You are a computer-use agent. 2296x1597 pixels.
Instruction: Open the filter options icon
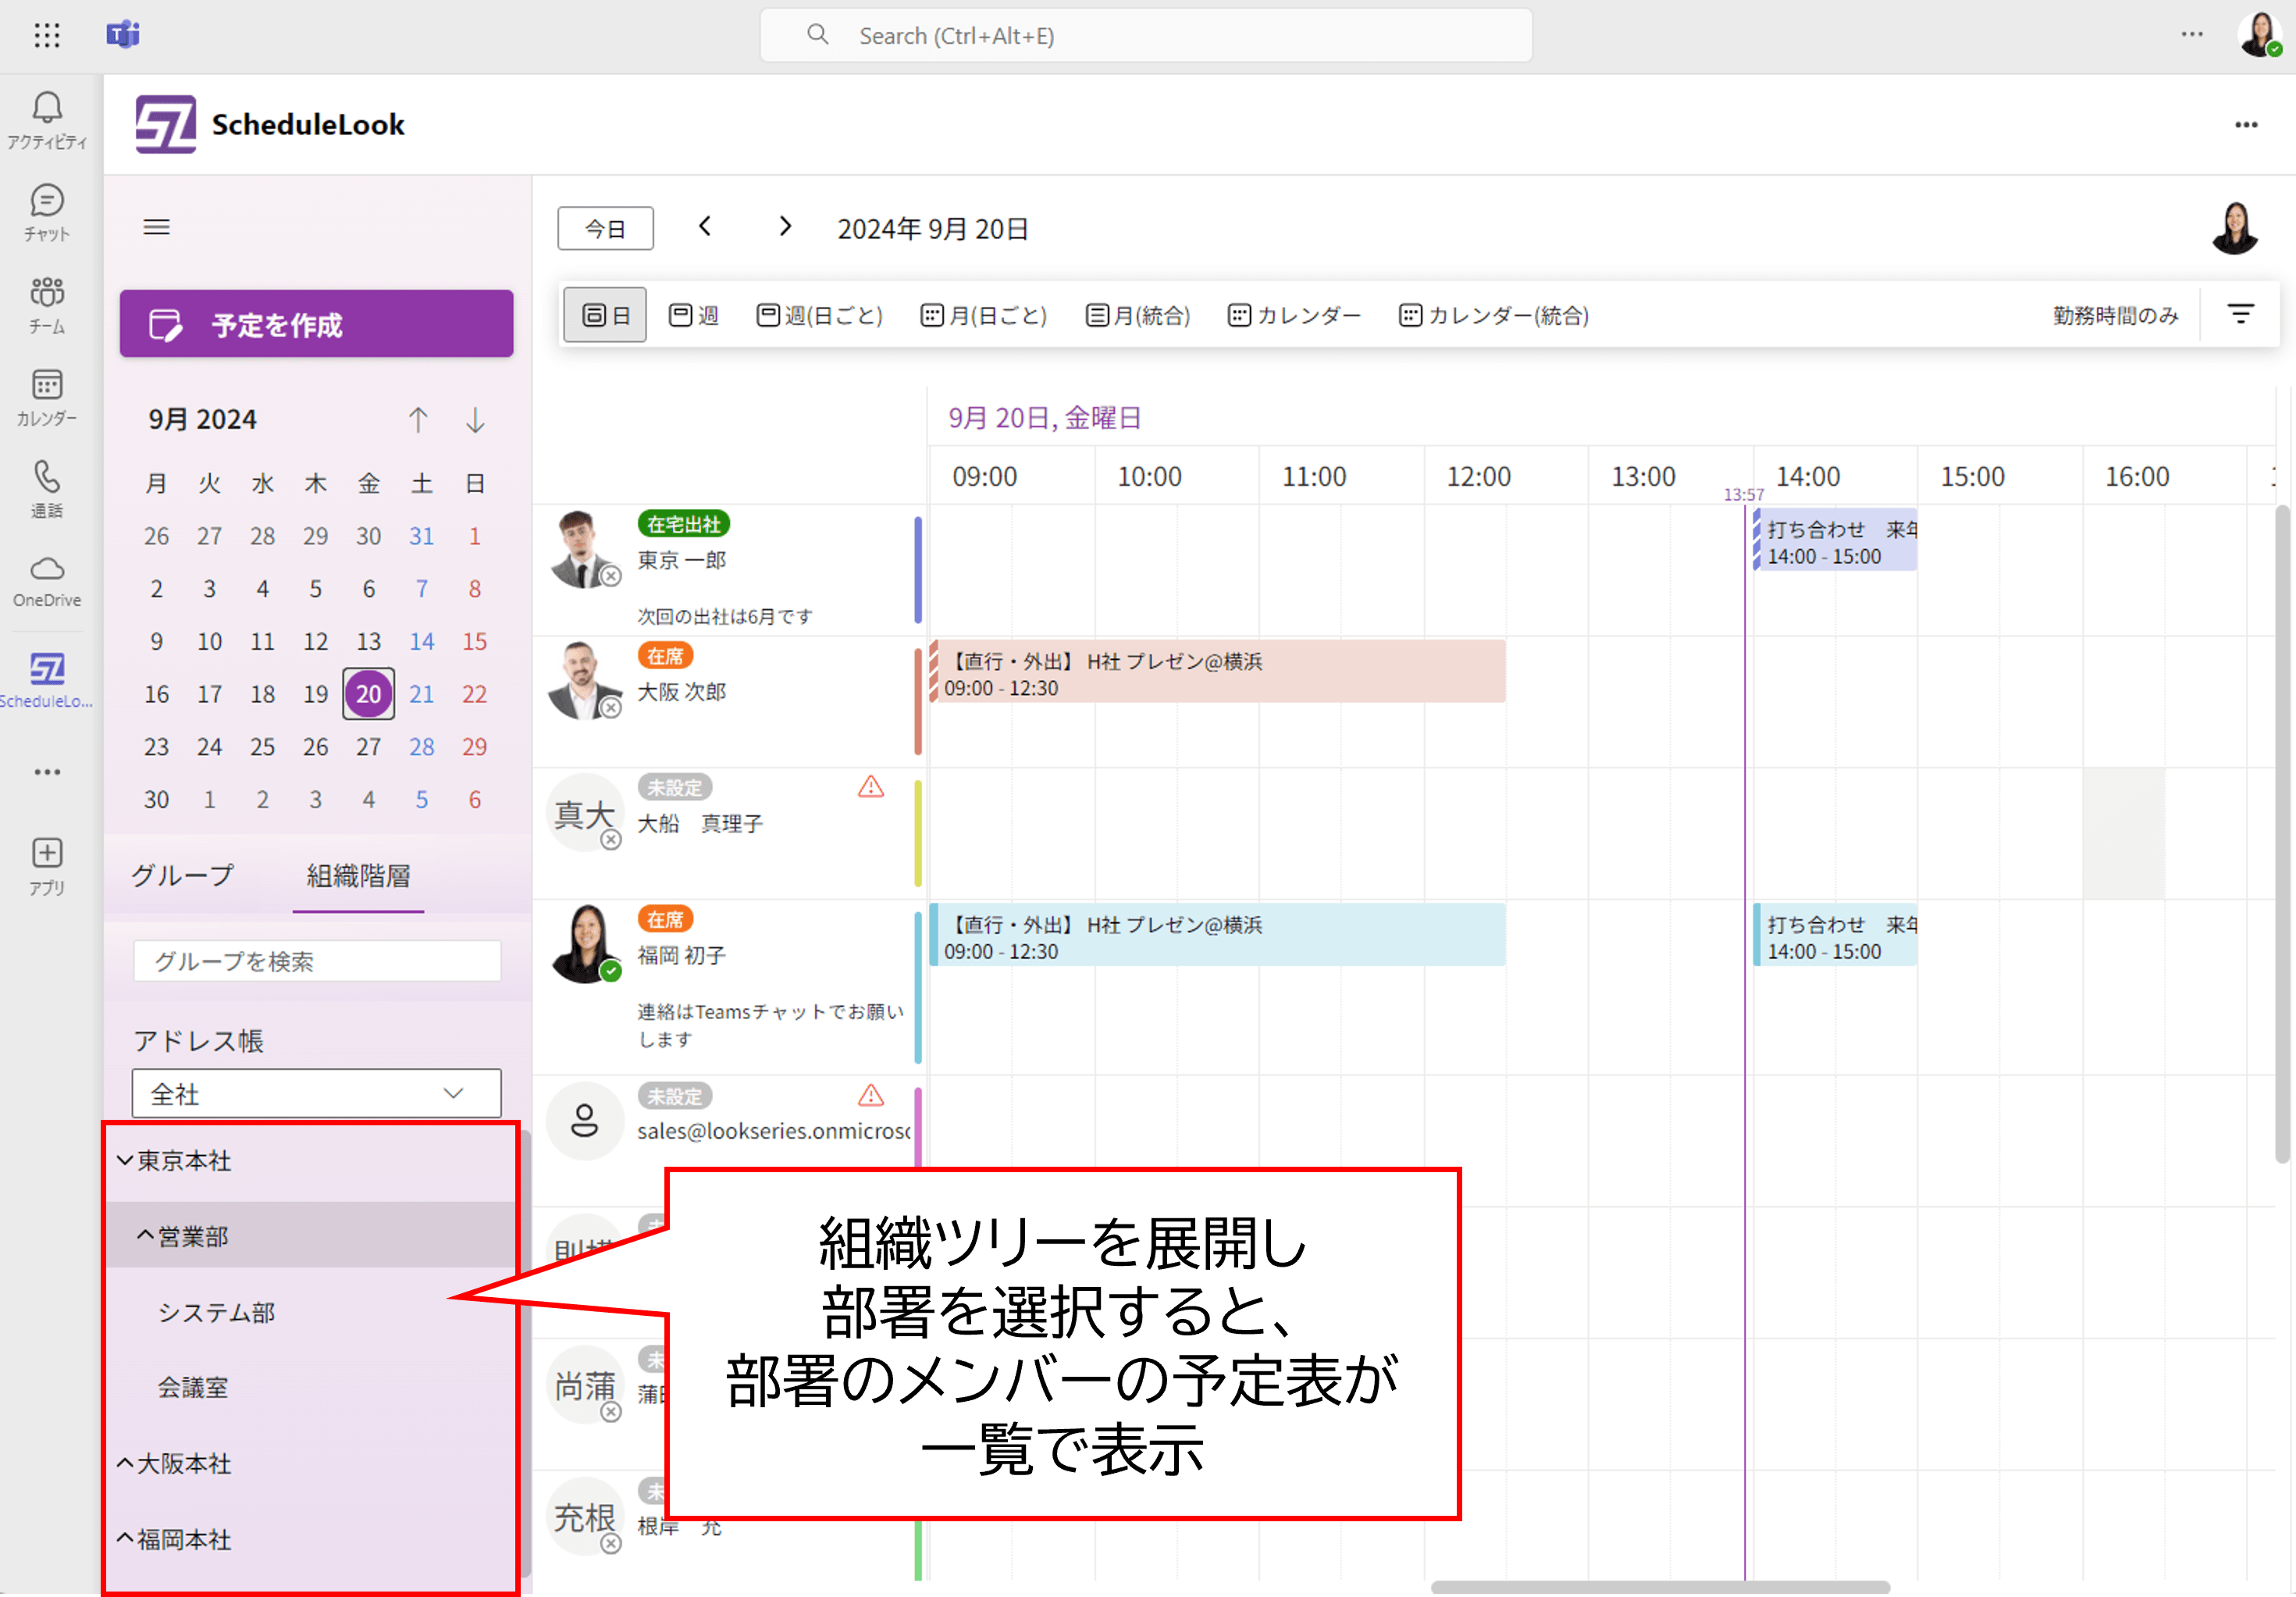2241,314
